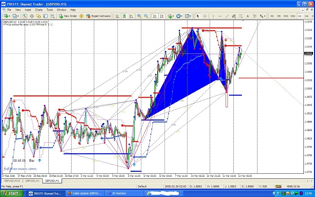Open the View menu
Screen dimensions: 315x197
pos(18,10)
